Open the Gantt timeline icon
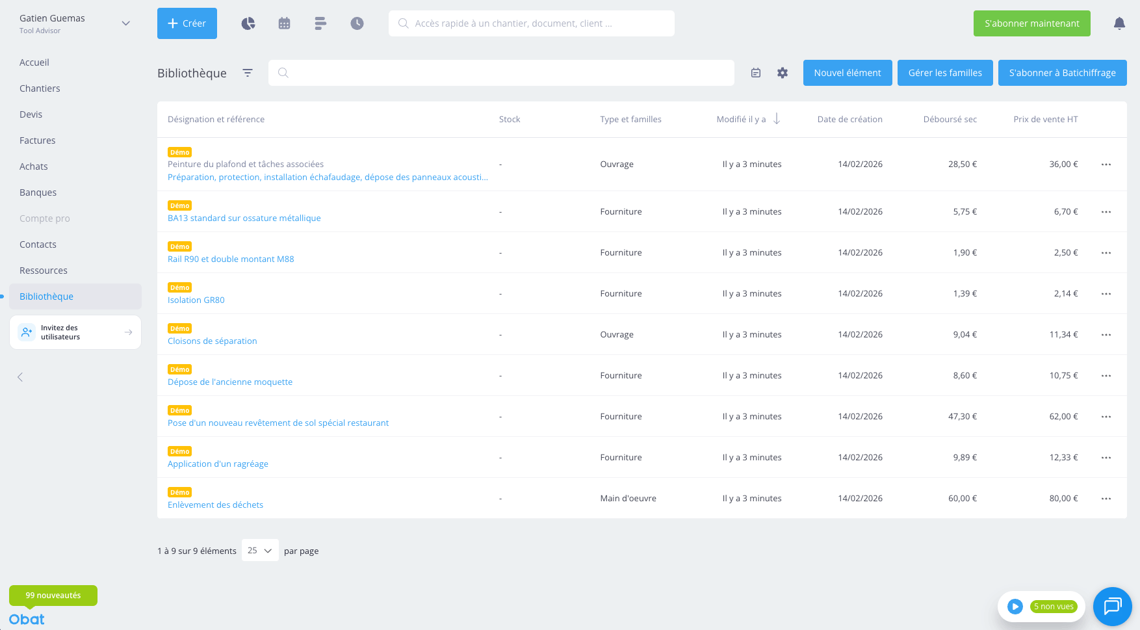1140x630 pixels. [x=320, y=23]
